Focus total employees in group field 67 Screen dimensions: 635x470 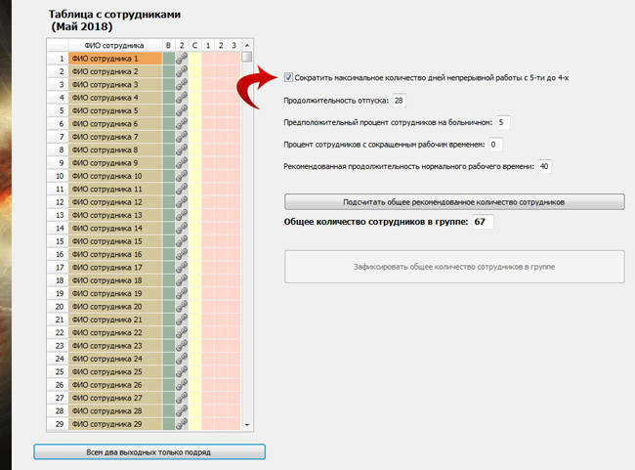click(x=483, y=222)
